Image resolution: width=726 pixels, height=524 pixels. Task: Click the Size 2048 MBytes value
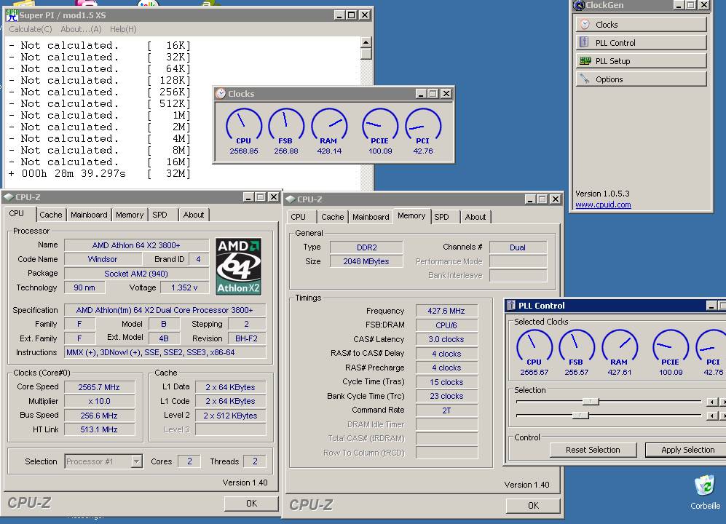[x=366, y=261]
